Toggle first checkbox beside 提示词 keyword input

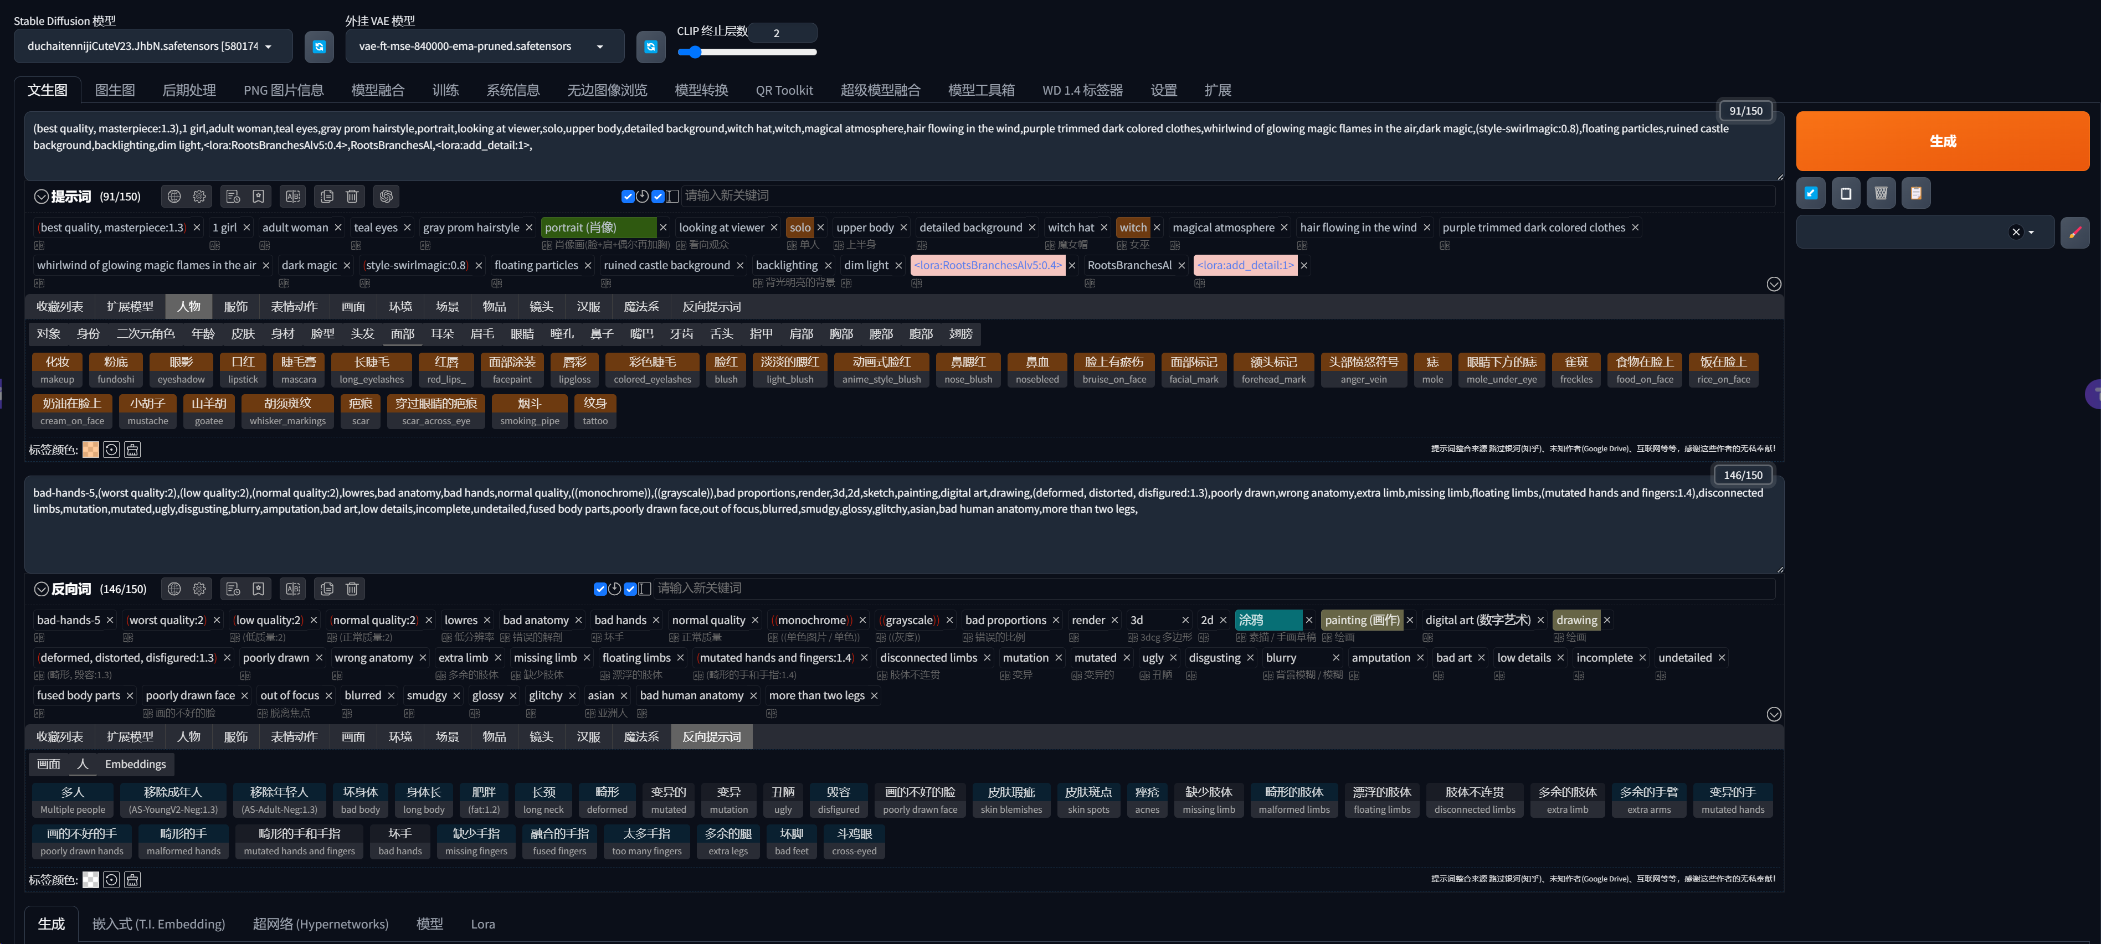pos(627,197)
